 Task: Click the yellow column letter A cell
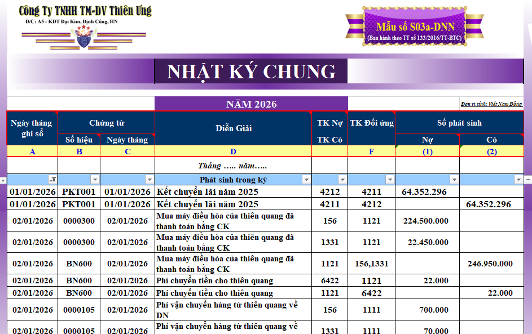(x=32, y=152)
